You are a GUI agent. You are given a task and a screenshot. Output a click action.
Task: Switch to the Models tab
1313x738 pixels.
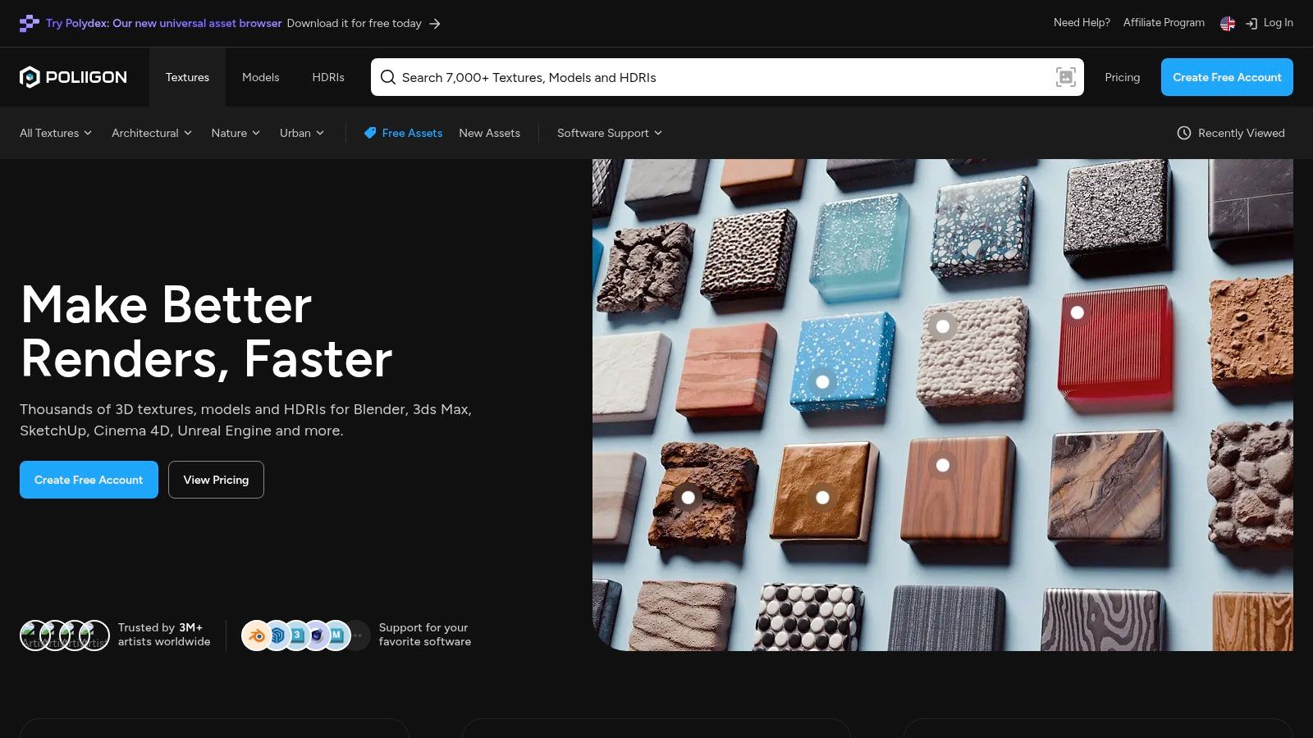coord(261,77)
